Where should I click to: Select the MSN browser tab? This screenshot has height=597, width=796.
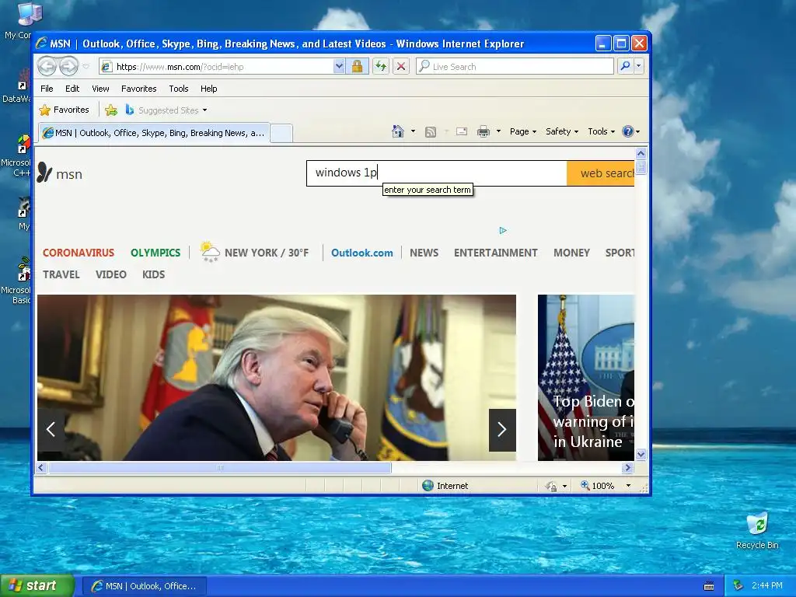pyautogui.click(x=154, y=133)
